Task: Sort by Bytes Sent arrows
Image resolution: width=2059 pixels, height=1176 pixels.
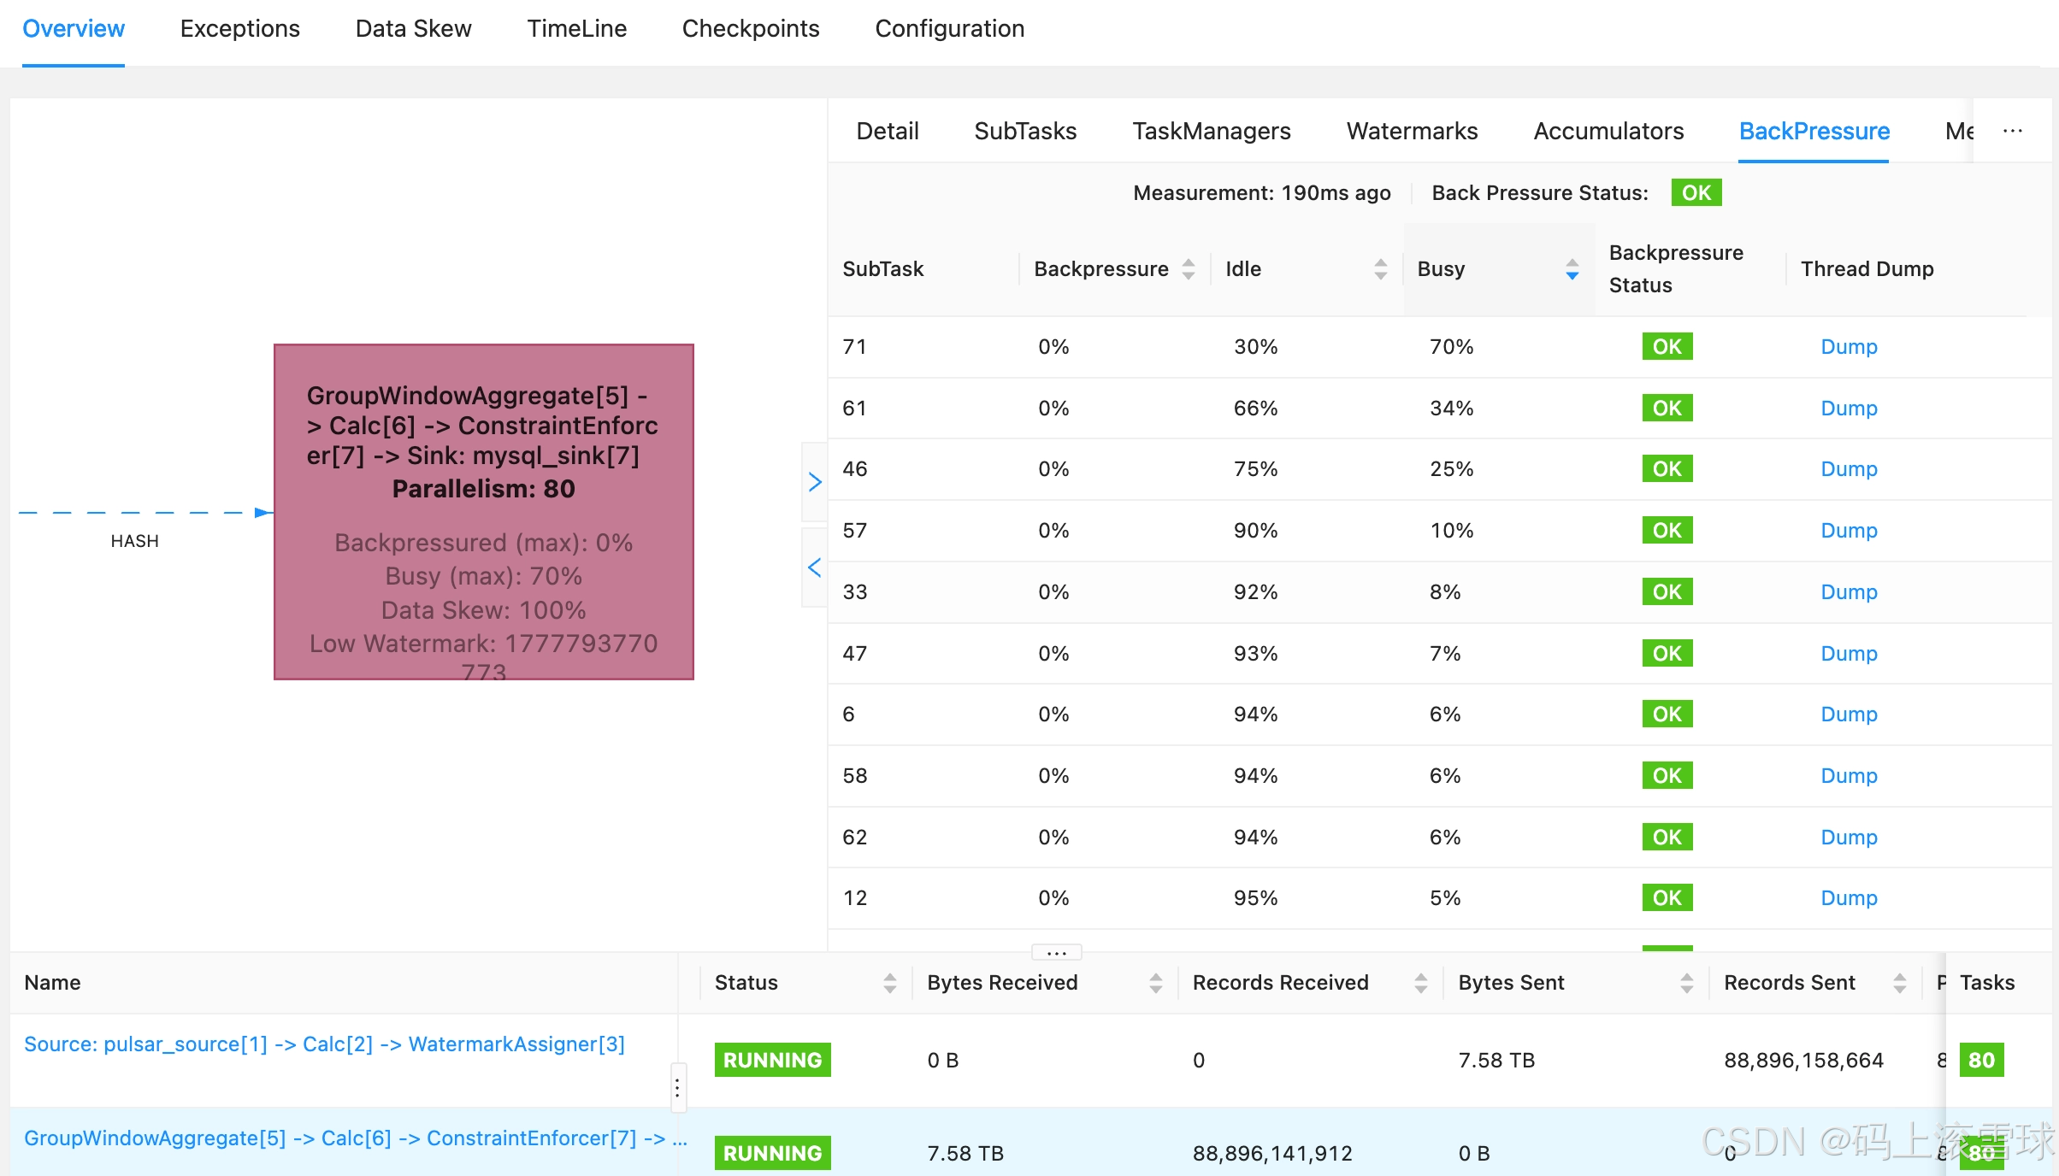Action: pyautogui.click(x=1687, y=983)
